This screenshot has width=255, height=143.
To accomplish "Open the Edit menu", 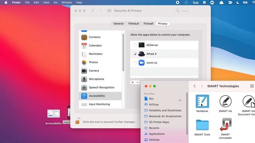I will coord(36,3).
